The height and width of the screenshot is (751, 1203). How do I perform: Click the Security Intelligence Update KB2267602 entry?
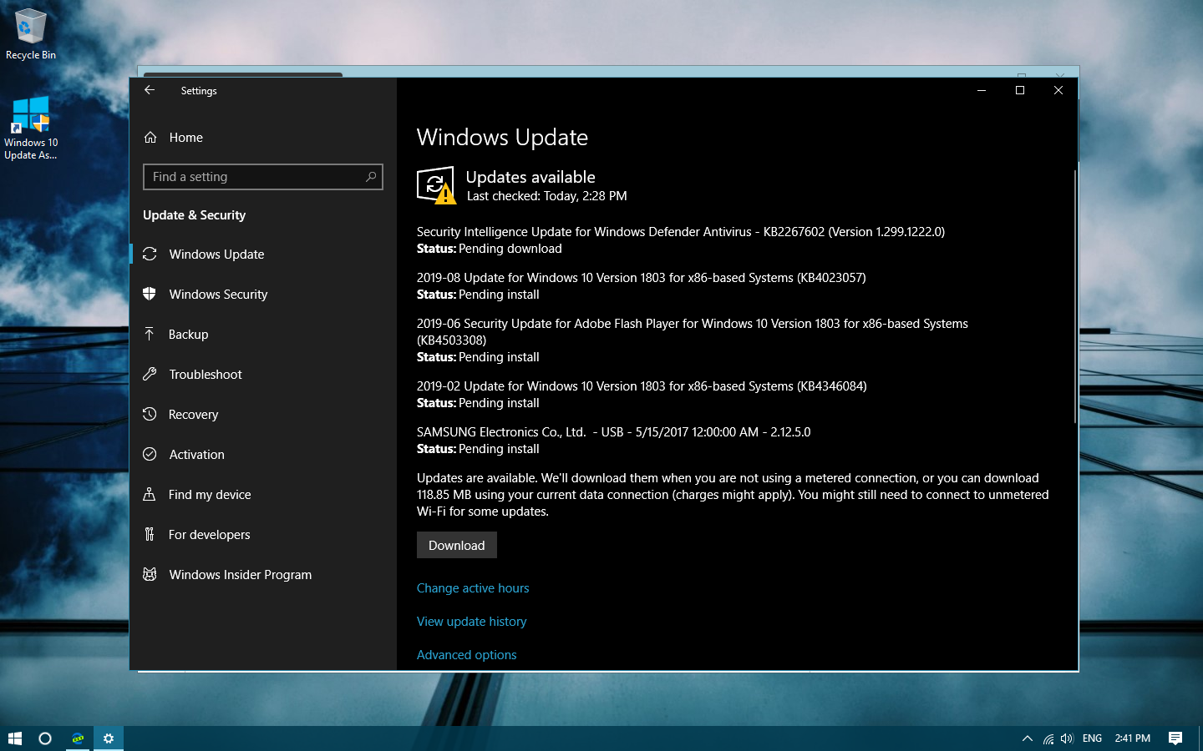[x=681, y=240]
